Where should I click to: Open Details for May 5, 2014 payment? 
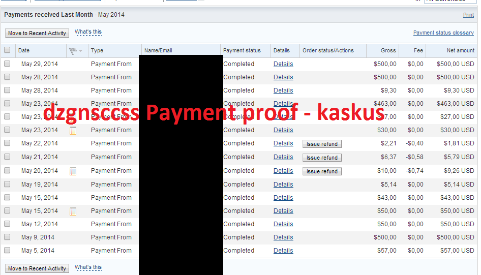coord(283,251)
